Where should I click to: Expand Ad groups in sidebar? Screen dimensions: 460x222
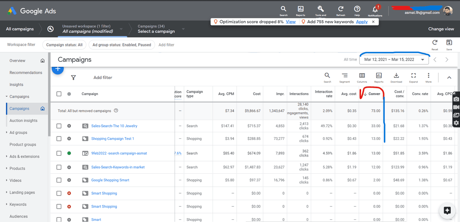[7, 133]
